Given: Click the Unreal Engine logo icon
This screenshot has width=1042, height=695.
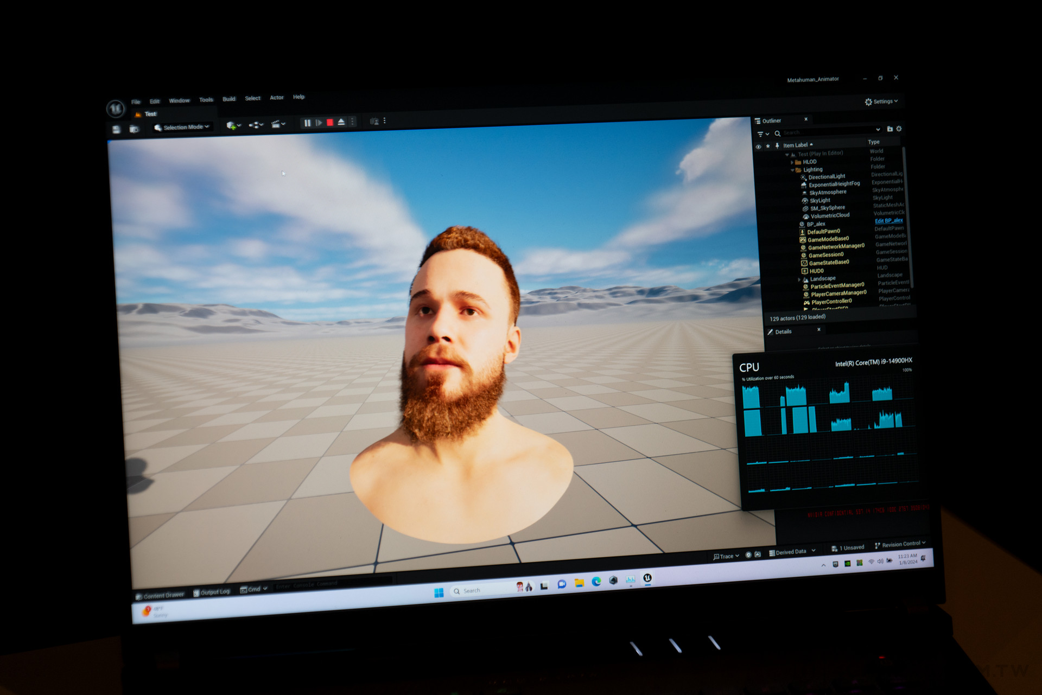Looking at the screenshot, I should pos(116,109).
